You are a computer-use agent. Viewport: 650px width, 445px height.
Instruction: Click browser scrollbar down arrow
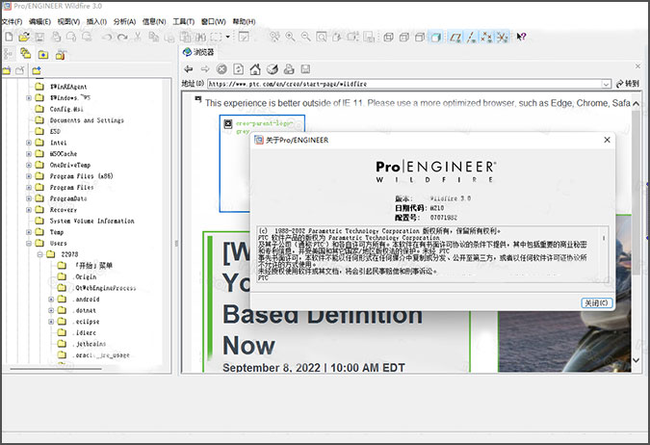pos(636,360)
